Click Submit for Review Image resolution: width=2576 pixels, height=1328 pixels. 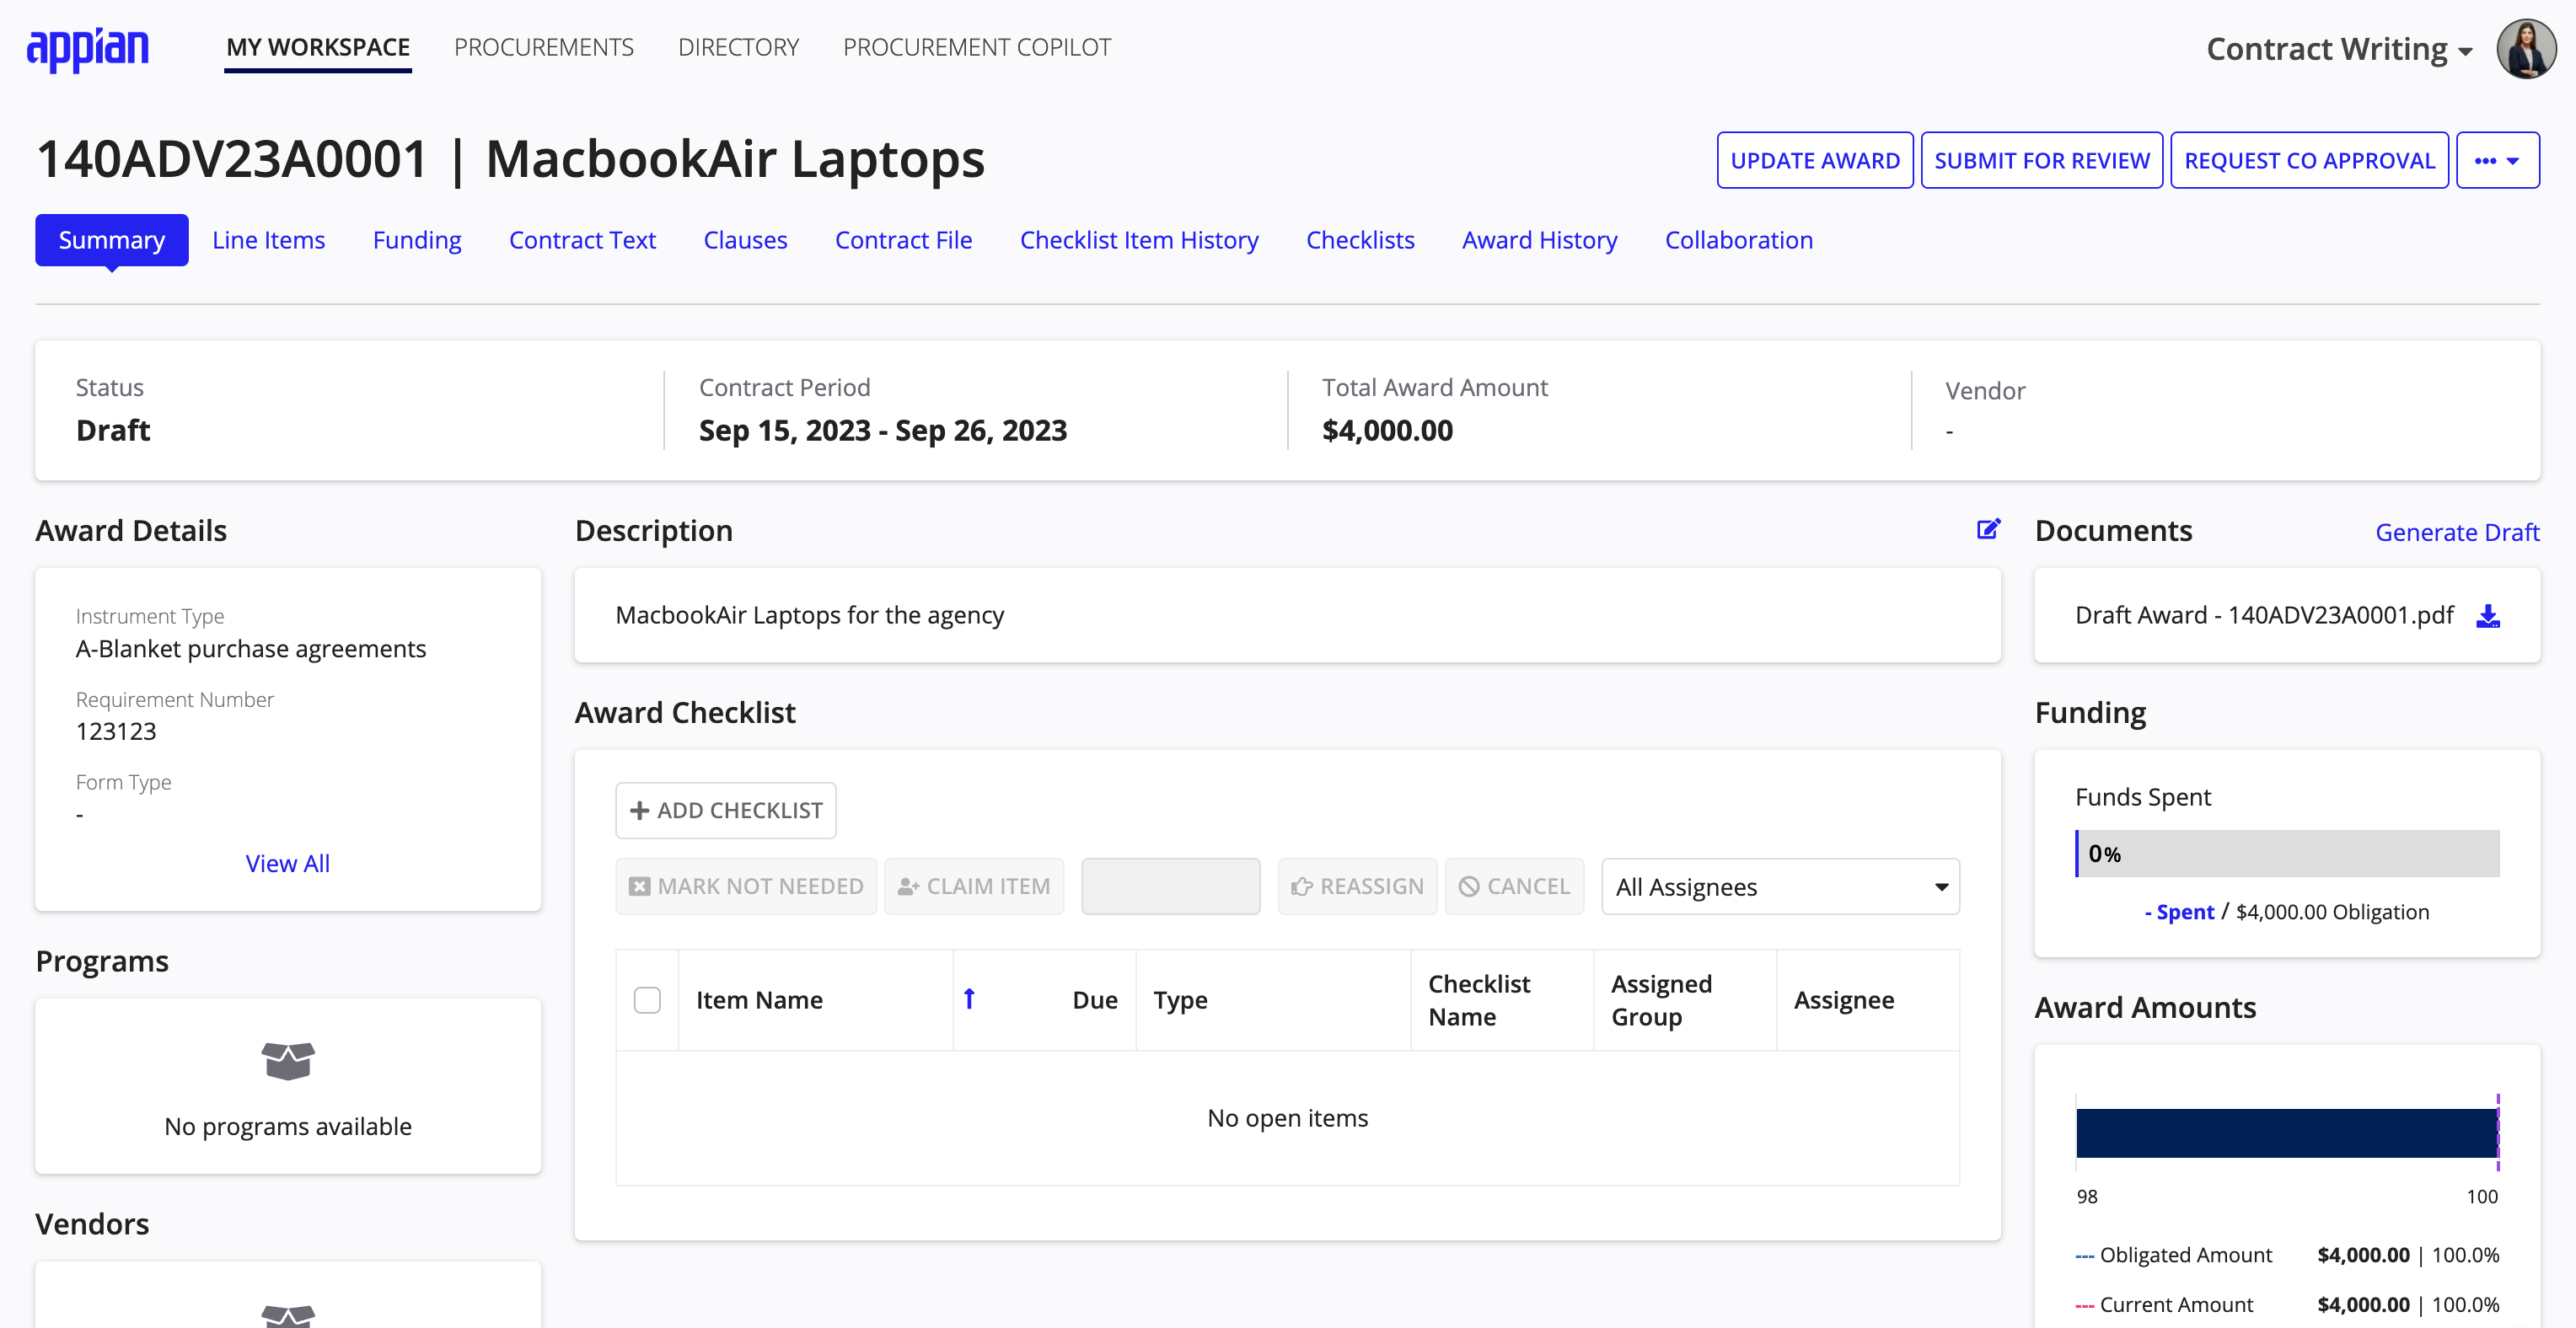(2041, 160)
